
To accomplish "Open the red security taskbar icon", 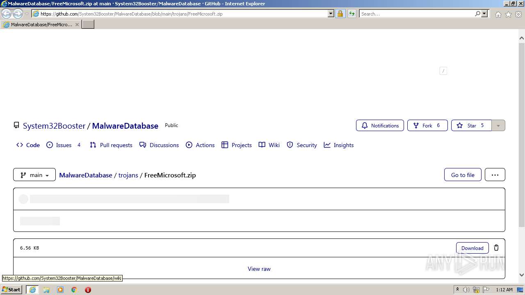I will point(88,290).
